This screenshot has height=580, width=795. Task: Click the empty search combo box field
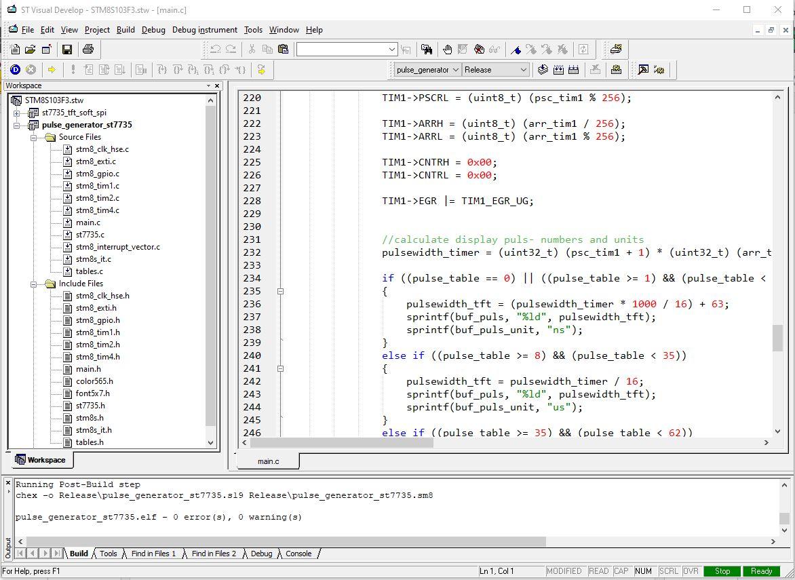pyautogui.click(x=341, y=49)
